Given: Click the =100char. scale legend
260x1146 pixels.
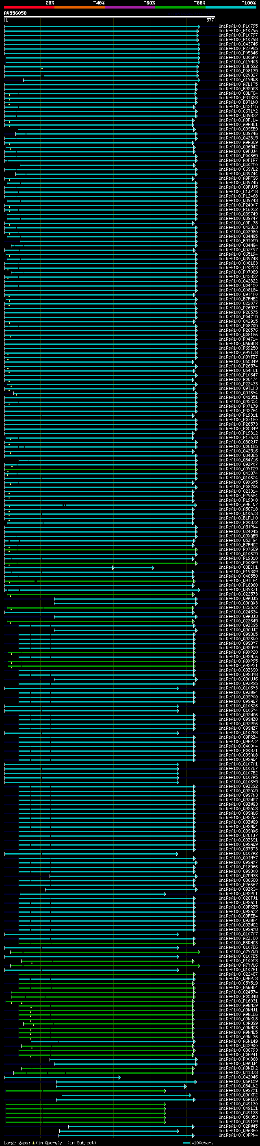Looking at the screenshot, I should point(199,1142).
